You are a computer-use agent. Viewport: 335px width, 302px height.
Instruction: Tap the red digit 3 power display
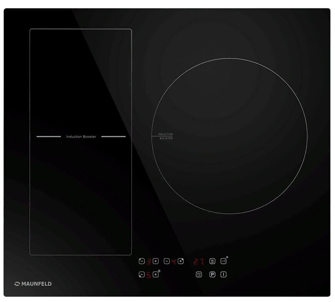(149, 262)
